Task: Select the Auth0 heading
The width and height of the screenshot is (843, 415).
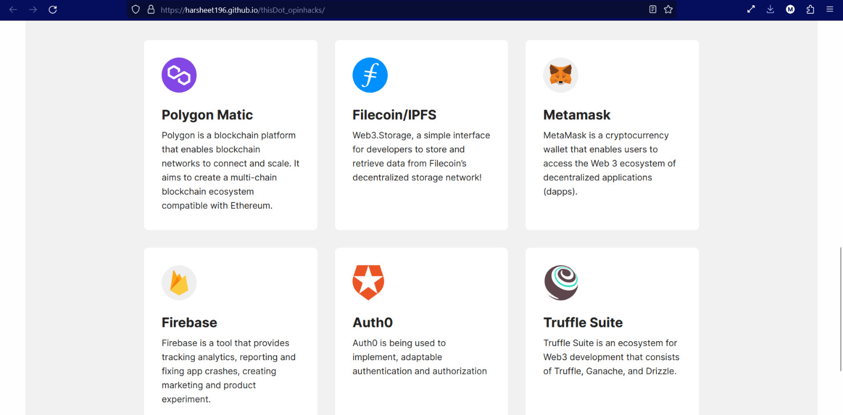Action: coord(373,323)
